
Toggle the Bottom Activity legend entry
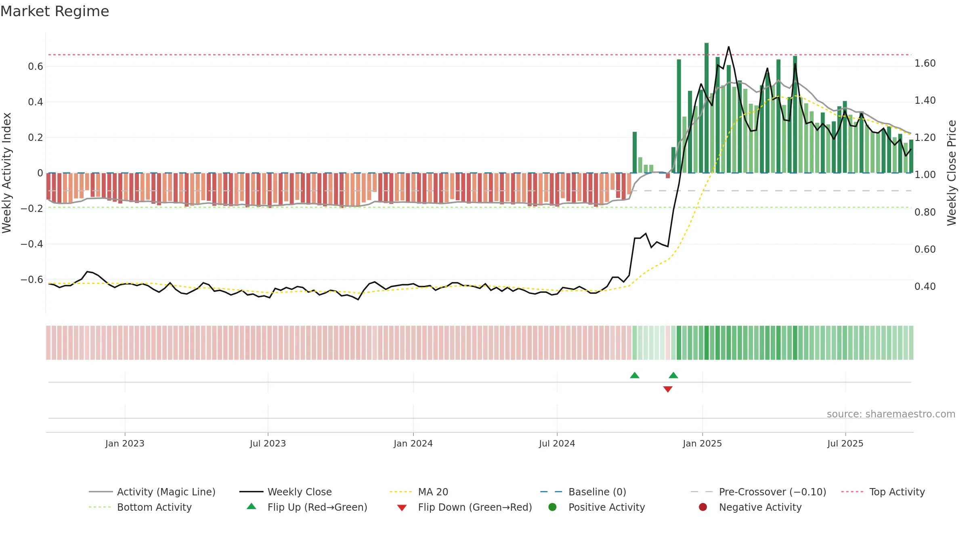coord(140,507)
